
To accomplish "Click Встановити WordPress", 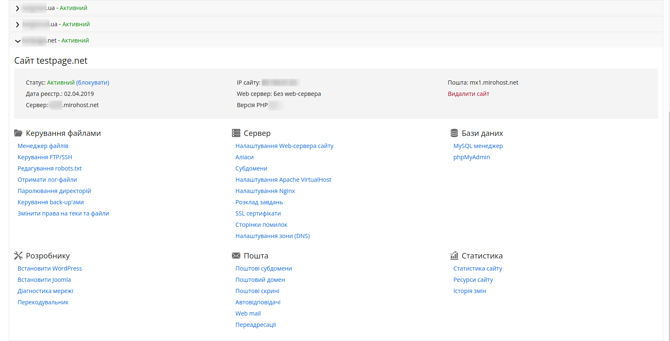I will [50, 268].
